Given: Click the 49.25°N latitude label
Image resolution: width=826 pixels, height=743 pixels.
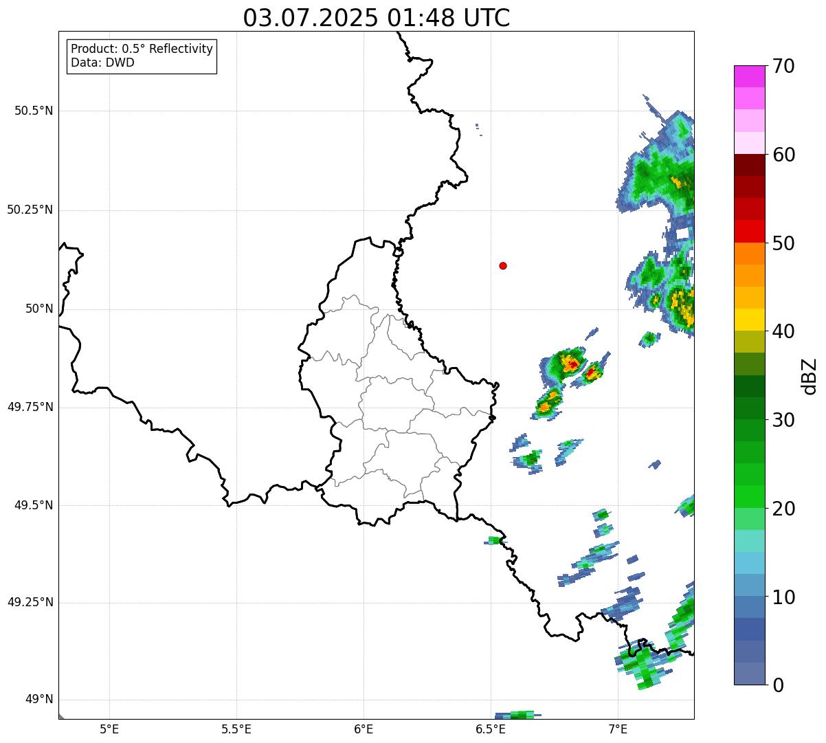Looking at the screenshot, I should click(x=30, y=603).
